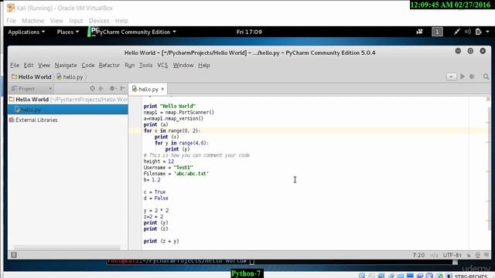Open the PyCharm Help menu

(x=204, y=65)
